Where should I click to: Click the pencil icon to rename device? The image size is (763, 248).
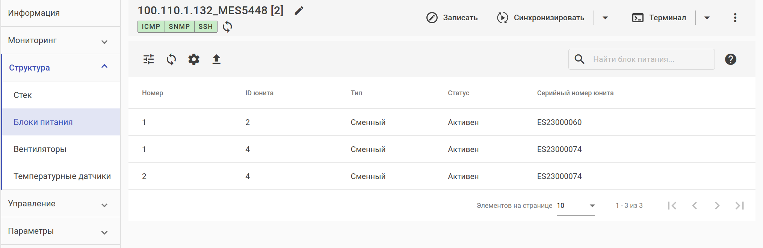click(299, 11)
